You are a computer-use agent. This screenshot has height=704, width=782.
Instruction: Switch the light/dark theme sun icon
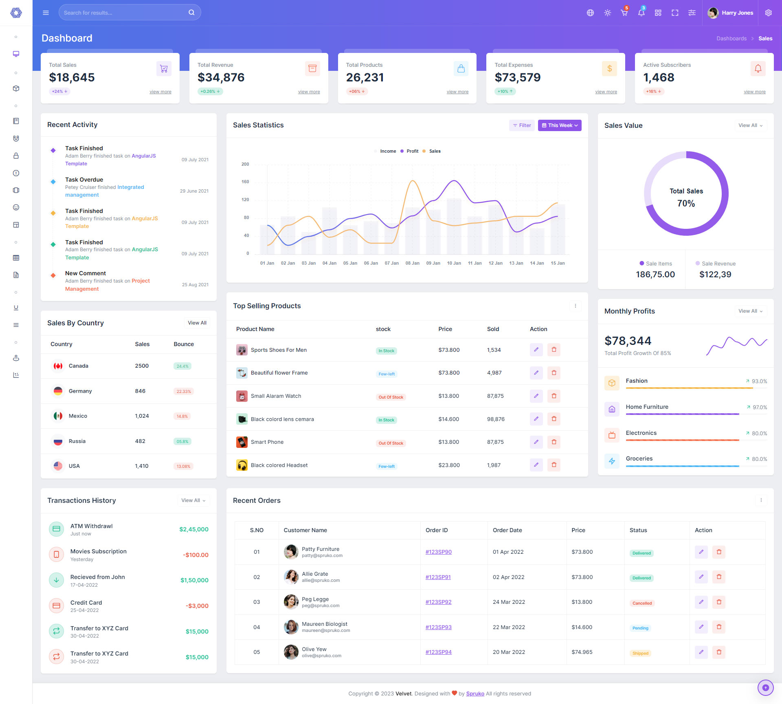click(x=607, y=13)
